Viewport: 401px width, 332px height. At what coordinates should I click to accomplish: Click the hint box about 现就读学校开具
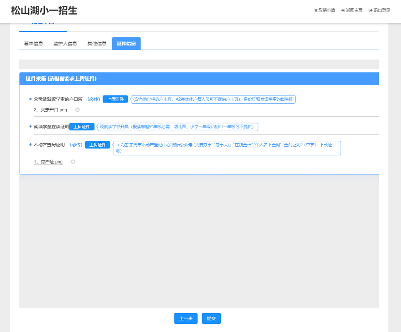[x=178, y=127]
